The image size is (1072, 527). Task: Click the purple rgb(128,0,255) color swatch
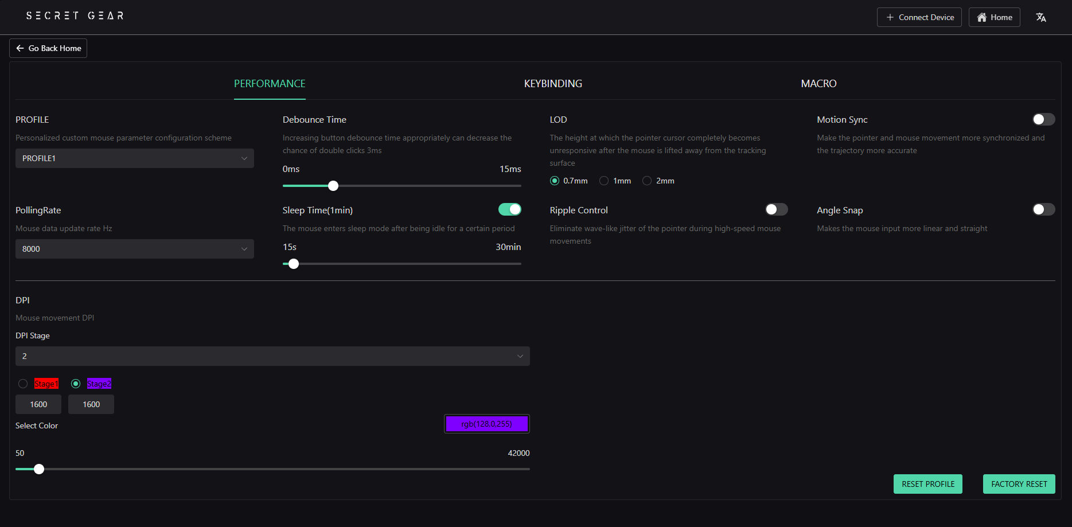point(486,424)
